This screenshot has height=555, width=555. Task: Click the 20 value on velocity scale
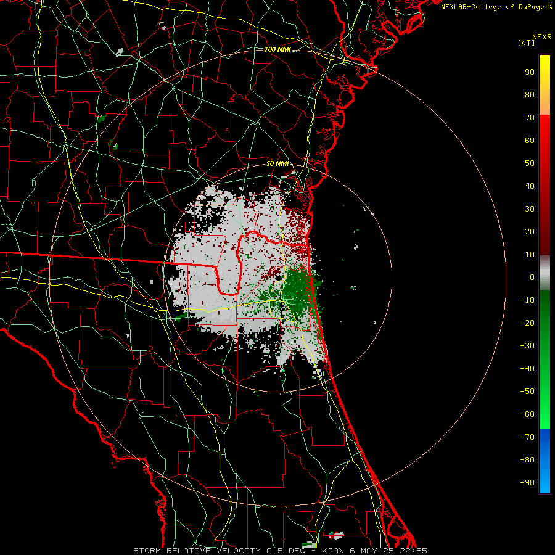(x=530, y=231)
